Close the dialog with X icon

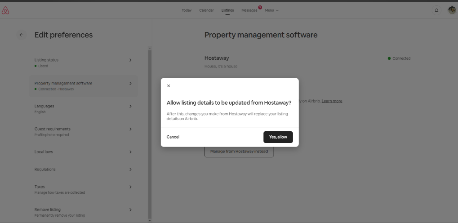(169, 86)
